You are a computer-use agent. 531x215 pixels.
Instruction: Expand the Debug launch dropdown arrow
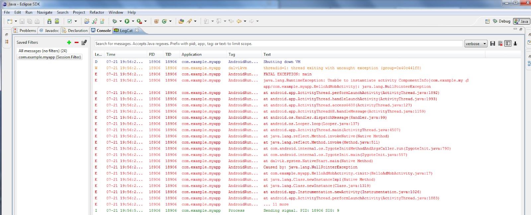pyautogui.click(x=120, y=21)
